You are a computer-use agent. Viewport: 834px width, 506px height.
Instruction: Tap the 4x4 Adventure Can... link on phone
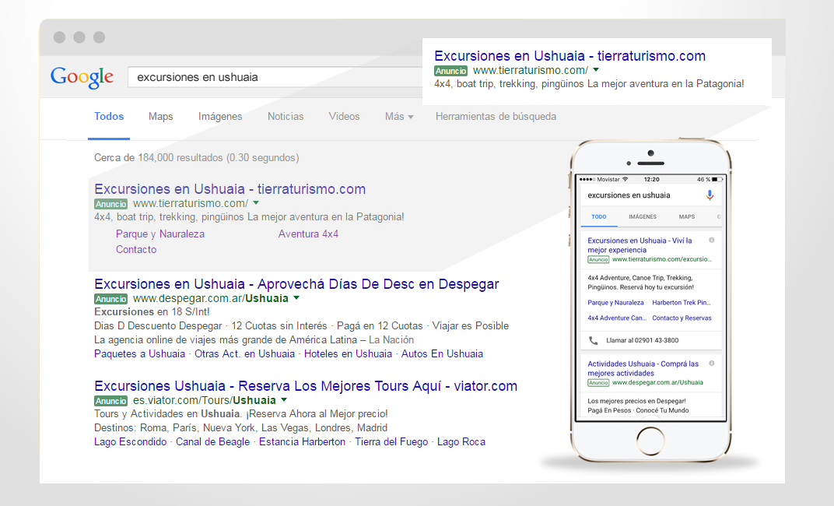(x=617, y=318)
